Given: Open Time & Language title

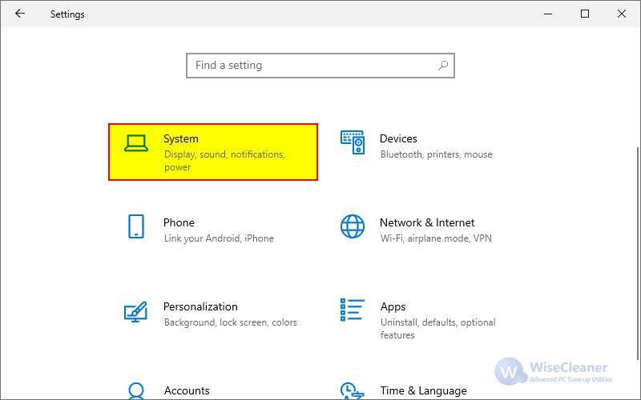Looking at the screenshot, I should click(x=424, y=390).
